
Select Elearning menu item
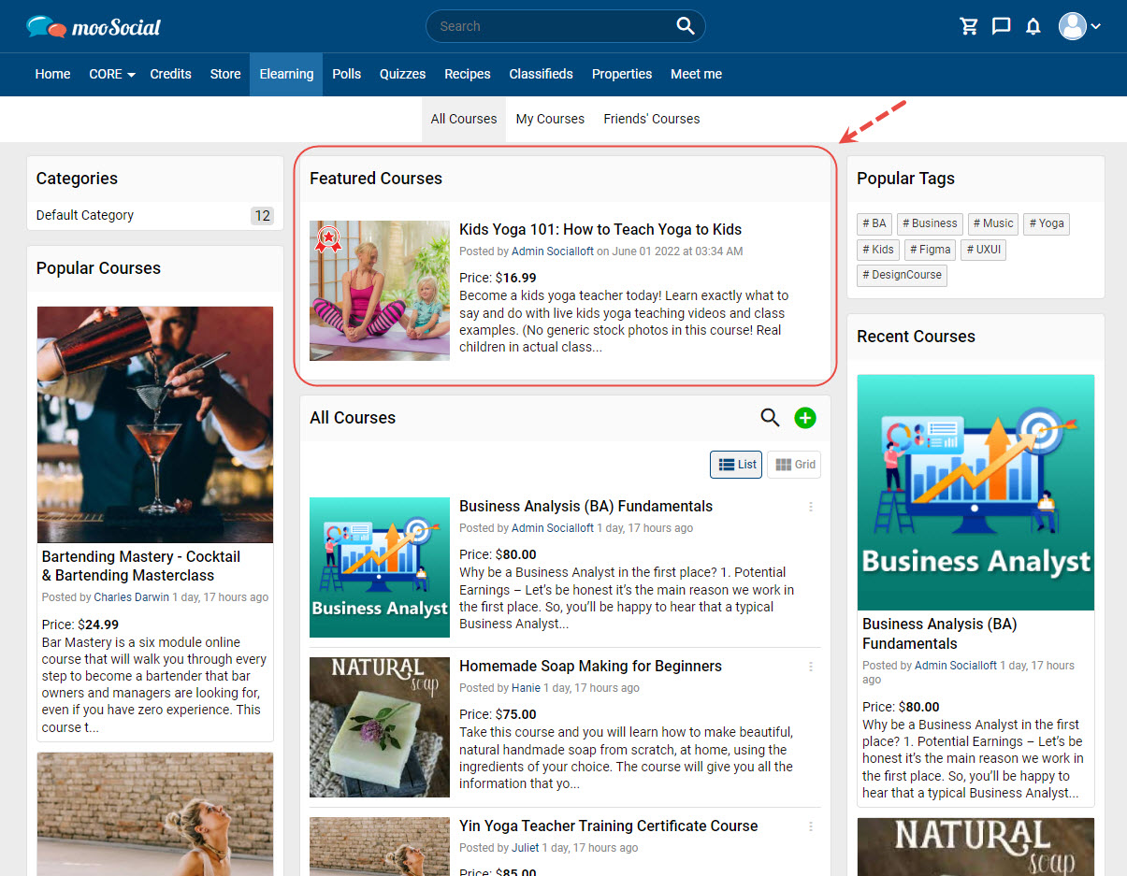point(286,74)
